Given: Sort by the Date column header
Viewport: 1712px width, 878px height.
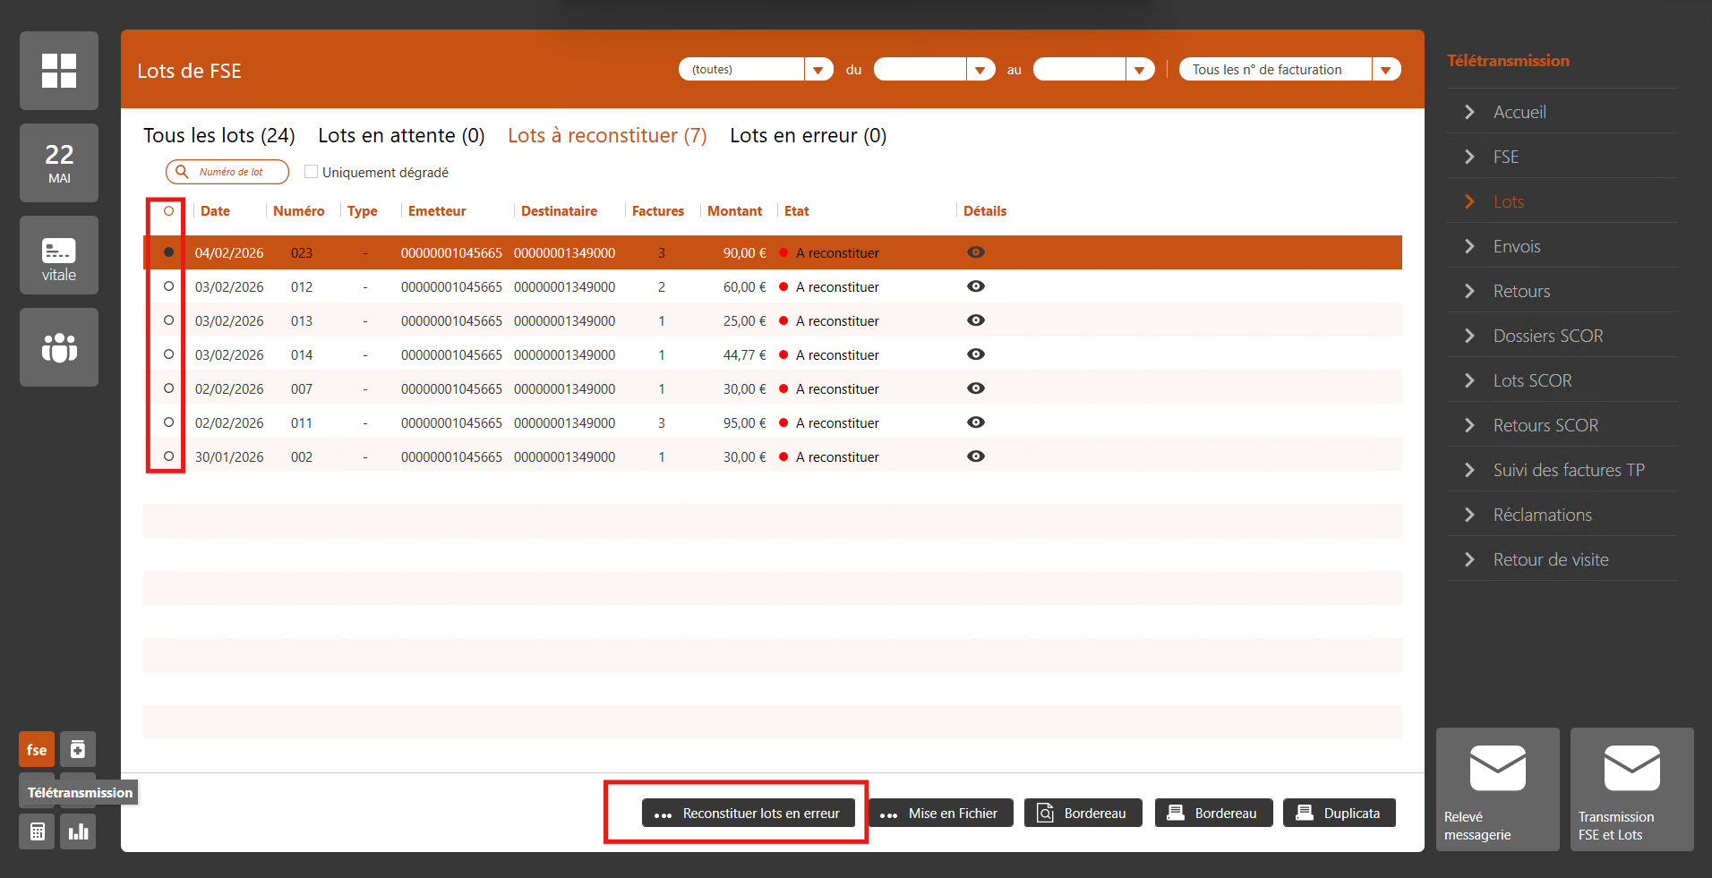Looking at the screenshot, I should (215, 211).
